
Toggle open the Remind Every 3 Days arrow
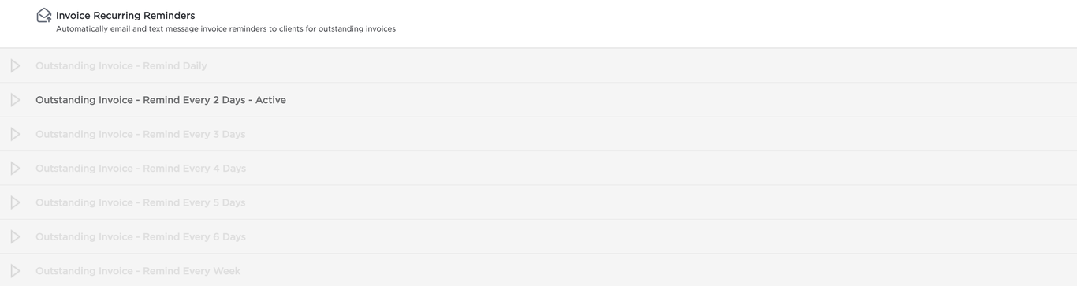[x=15, y=135]
